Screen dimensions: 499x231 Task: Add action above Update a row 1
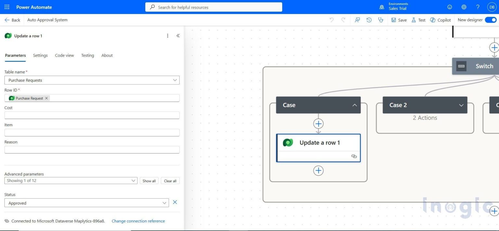[x=318, y=123]
